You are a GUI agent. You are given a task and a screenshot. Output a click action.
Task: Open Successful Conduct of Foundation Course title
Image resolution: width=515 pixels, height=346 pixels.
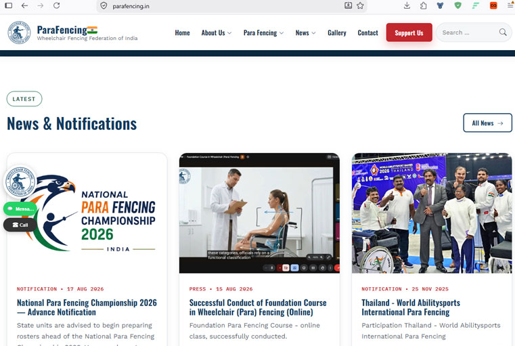[x=258, y=307]
